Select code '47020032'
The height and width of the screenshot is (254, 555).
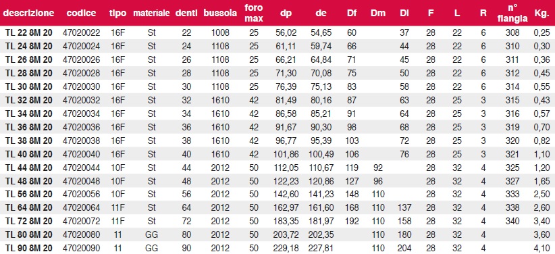[82, 100]
